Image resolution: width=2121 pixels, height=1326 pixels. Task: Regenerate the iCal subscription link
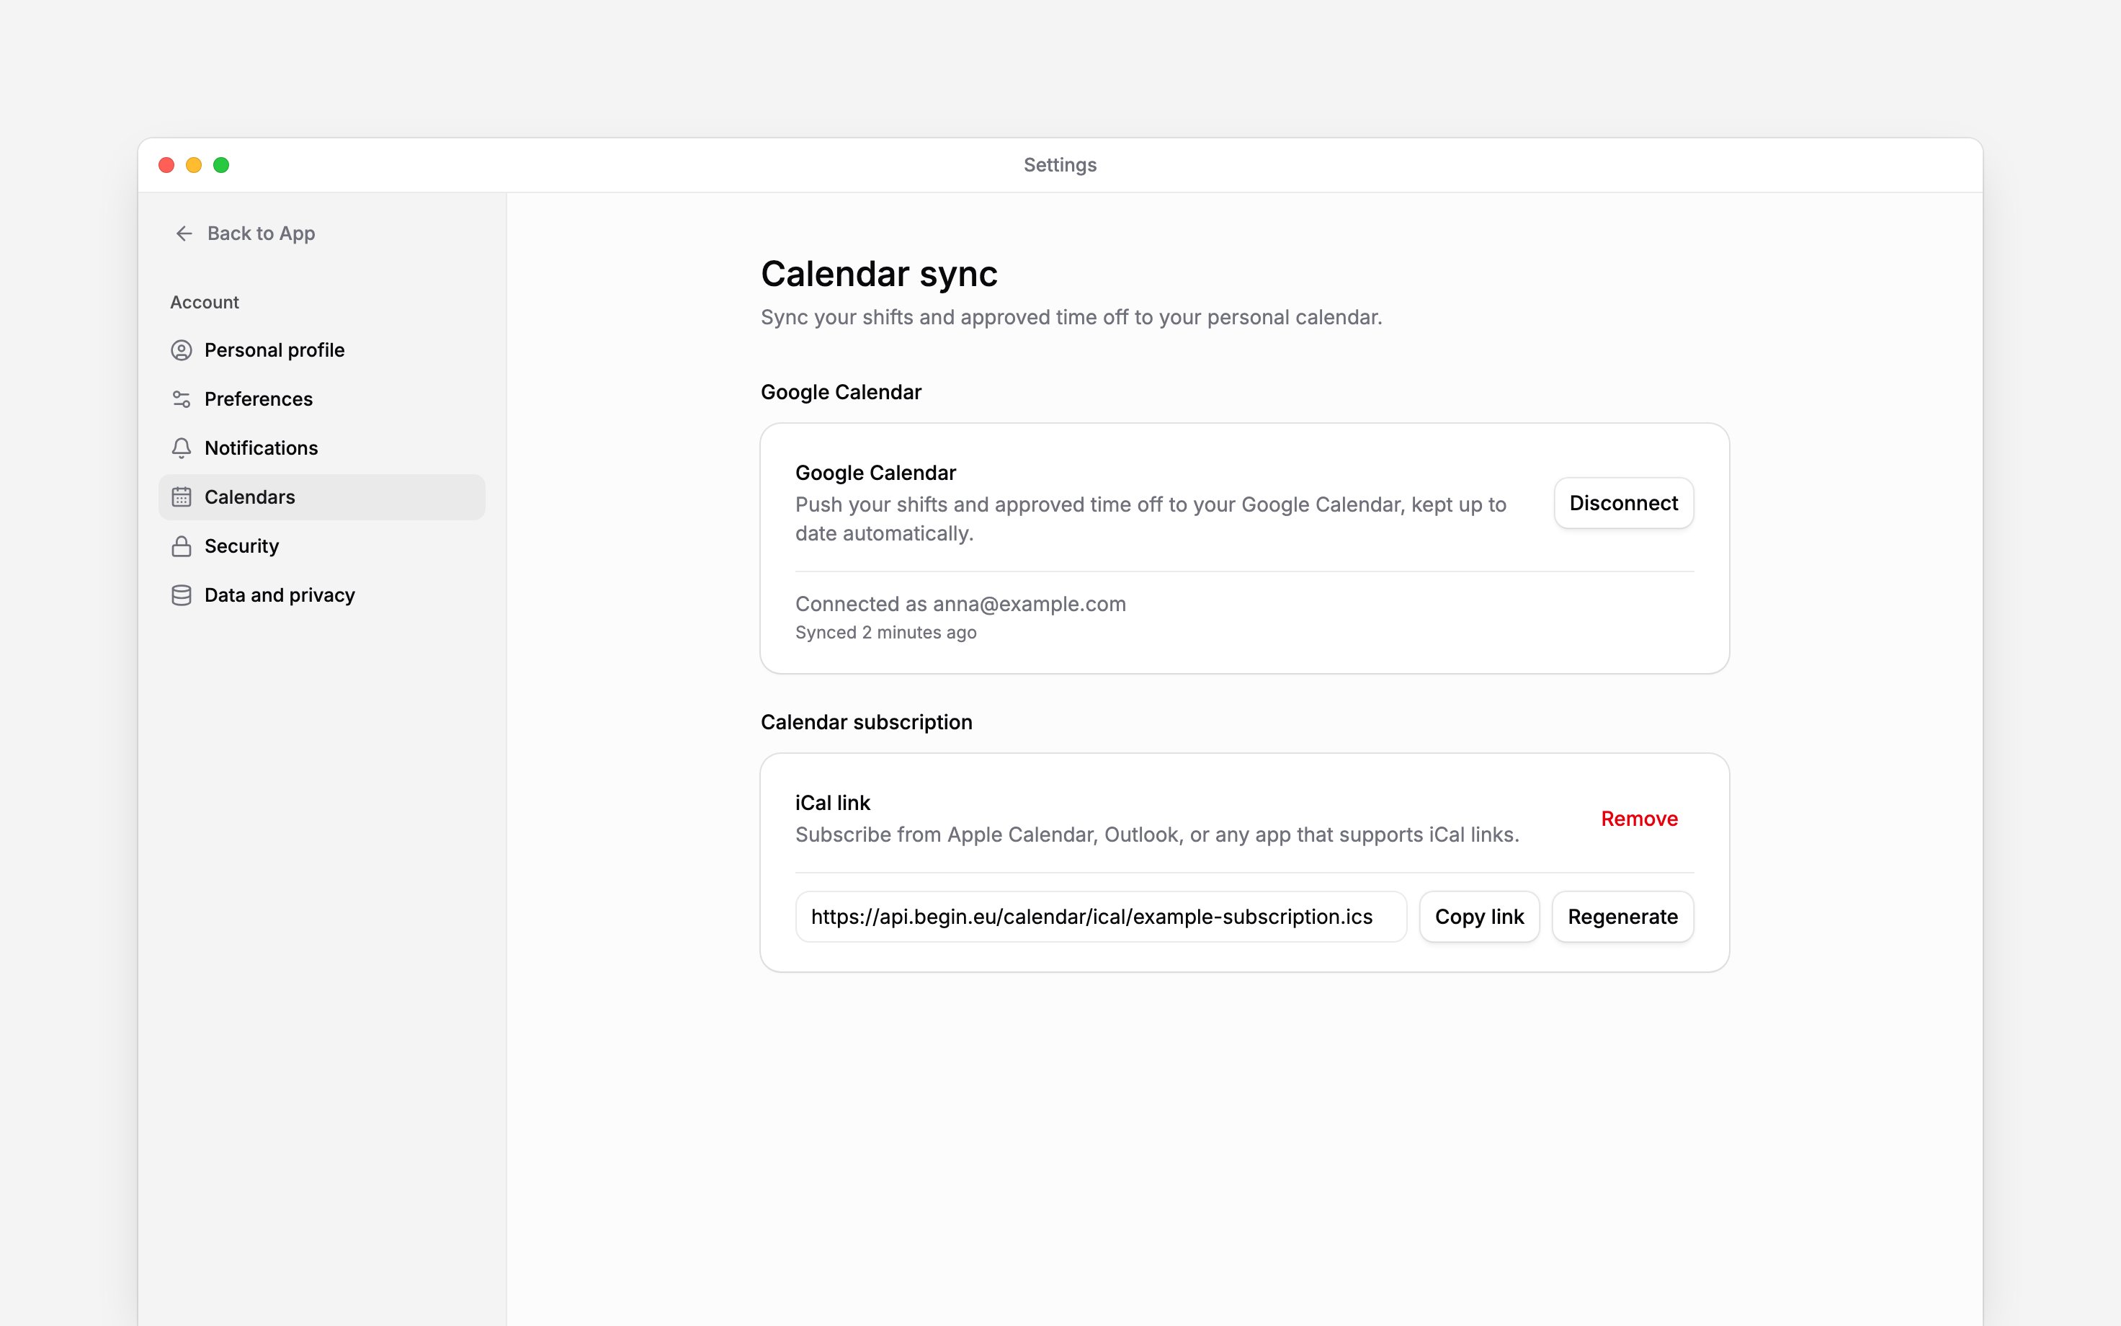click(1622, 917)
